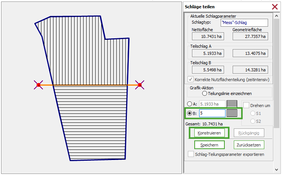Image resolution: width=282 pixels, height=175 pixels.
Task: Click the vertically hatched upper field section
Action: pyautogui.click(x=87, y=56)
